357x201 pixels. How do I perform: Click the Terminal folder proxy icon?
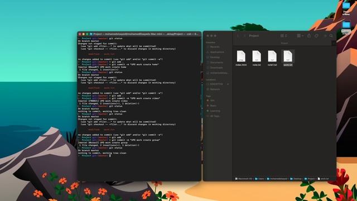pos(91,34)
